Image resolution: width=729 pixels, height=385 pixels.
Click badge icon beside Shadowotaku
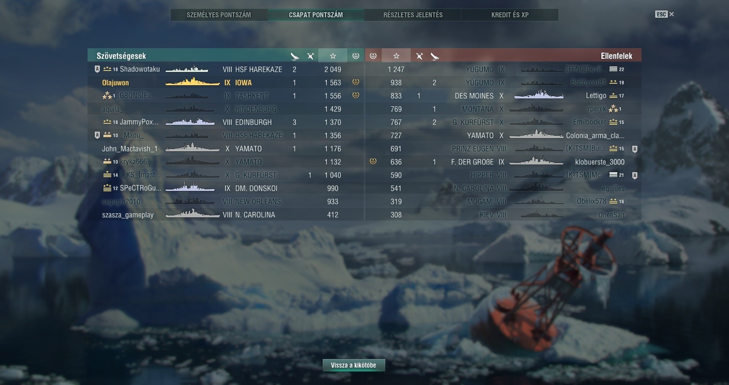[x=97, y=69]
